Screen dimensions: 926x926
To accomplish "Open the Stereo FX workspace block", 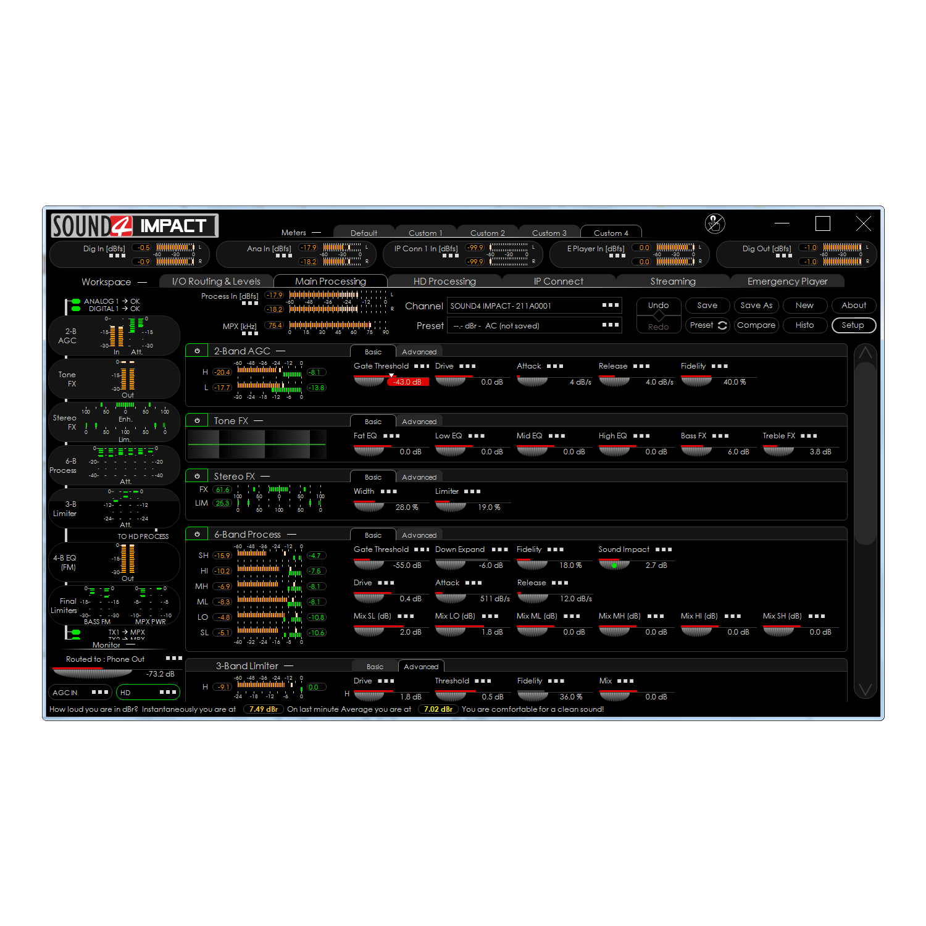I will 114,422.
